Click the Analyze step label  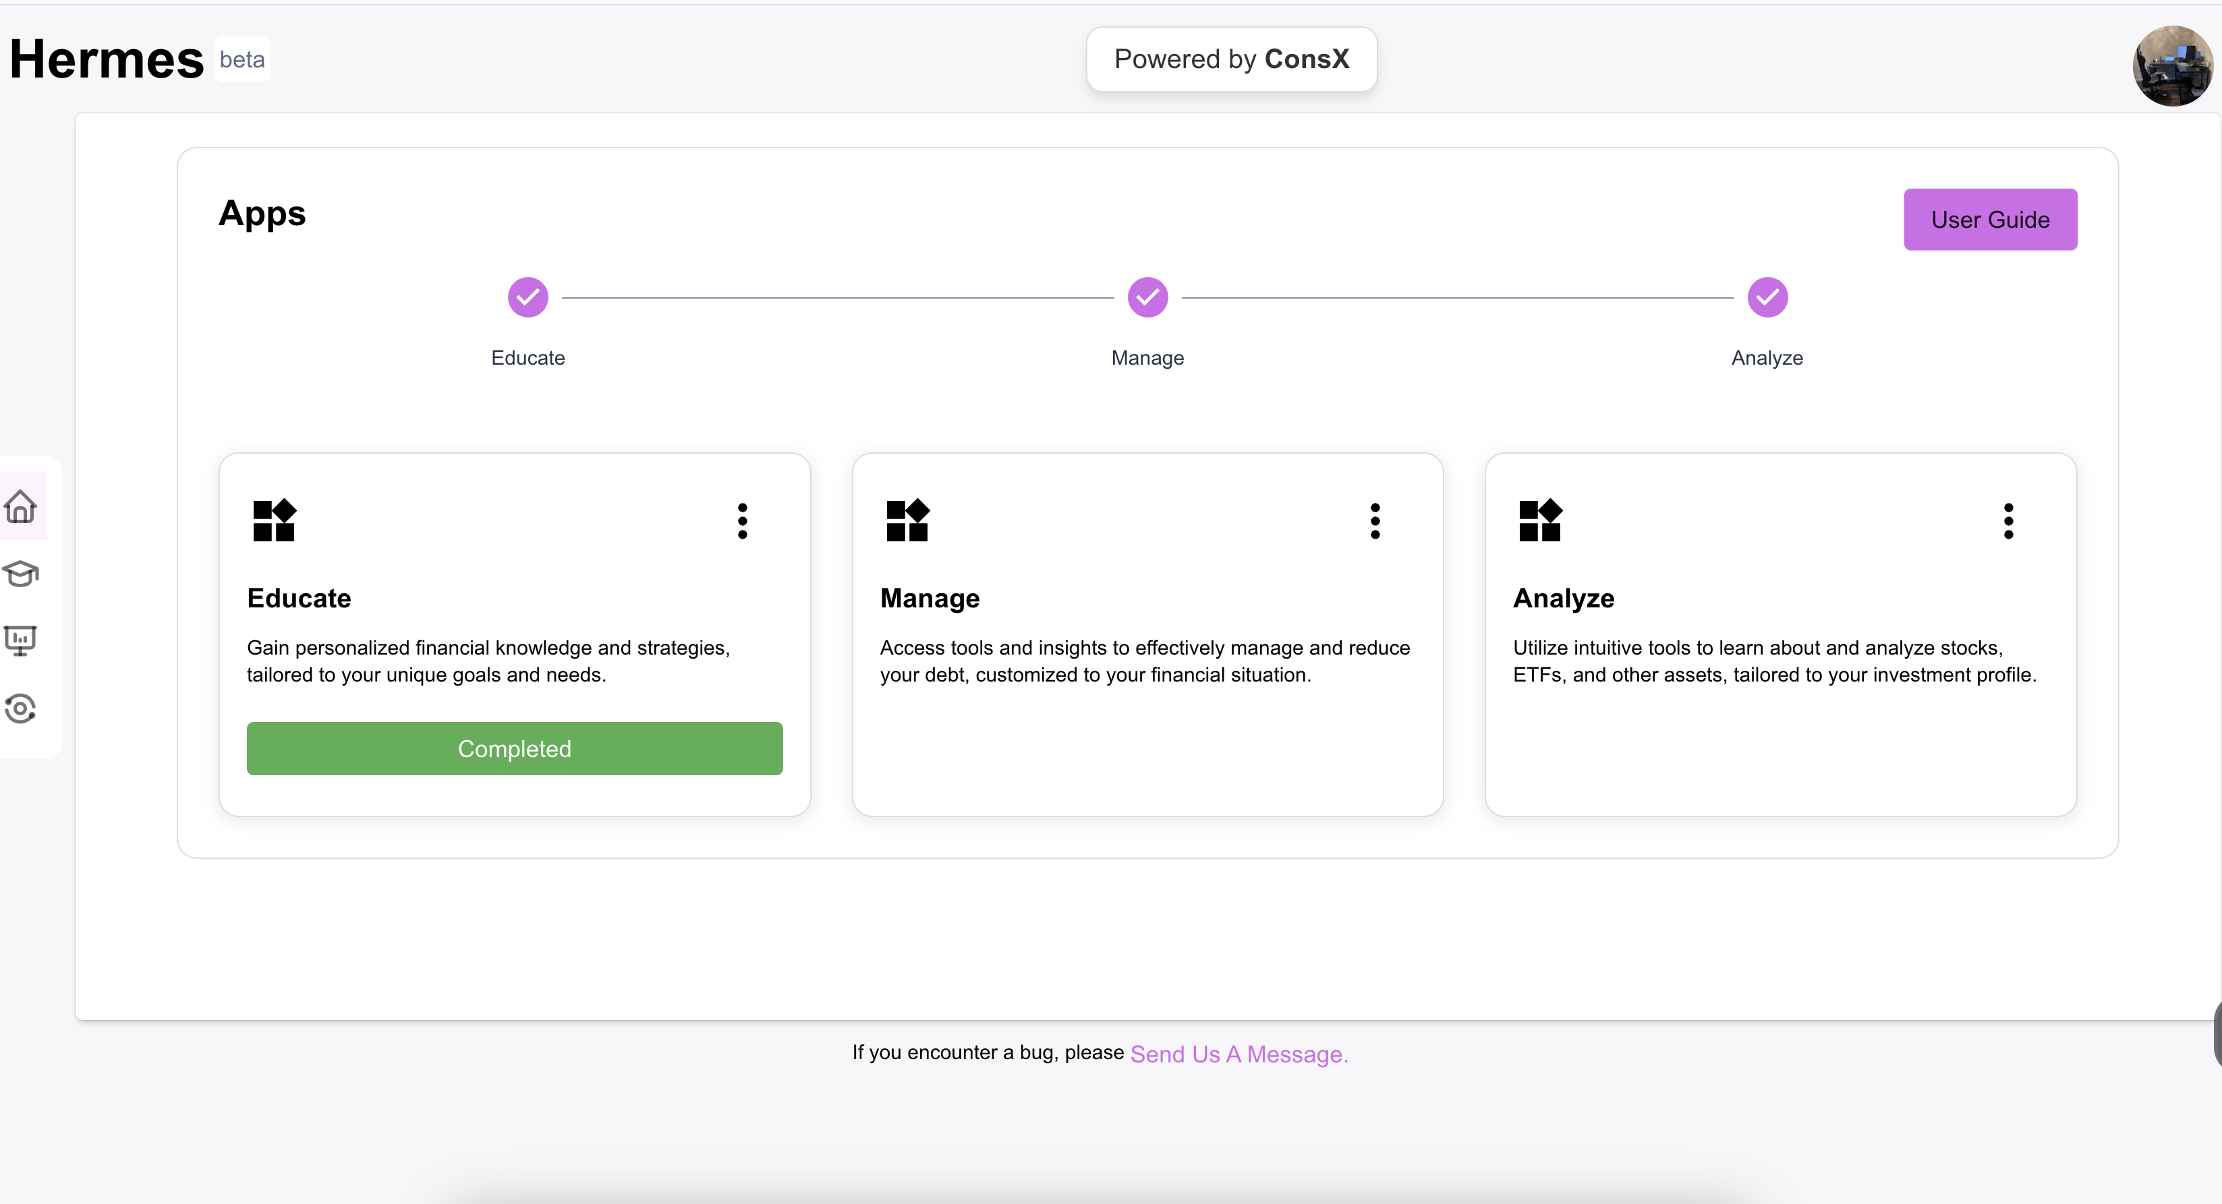click(1767, 358)
